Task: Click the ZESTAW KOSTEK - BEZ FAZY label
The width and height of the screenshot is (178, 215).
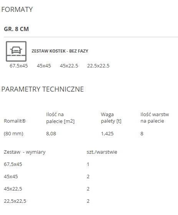Action: click(60, 51)
